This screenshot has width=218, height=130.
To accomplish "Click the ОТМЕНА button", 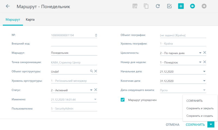I will [x=172, y=125].
